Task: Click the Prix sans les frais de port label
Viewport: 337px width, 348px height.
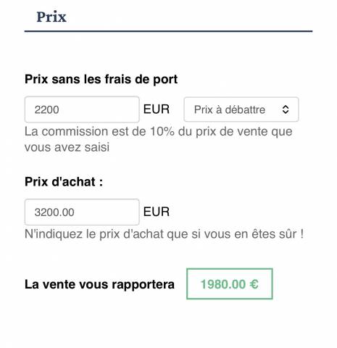Action: 101,80
